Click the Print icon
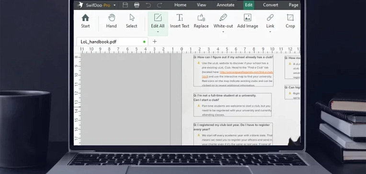Image resolution: width=366 pixels, height=174 pixels. tap(137, 5)
